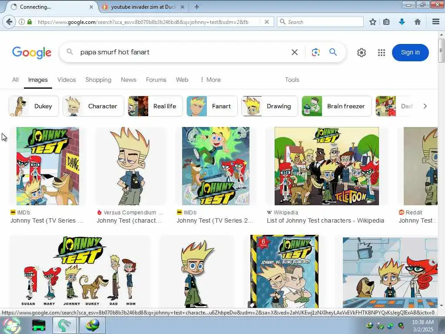The image size is (445, 334).
Task: Click the Google search query field
Action: tap(182, 52)
